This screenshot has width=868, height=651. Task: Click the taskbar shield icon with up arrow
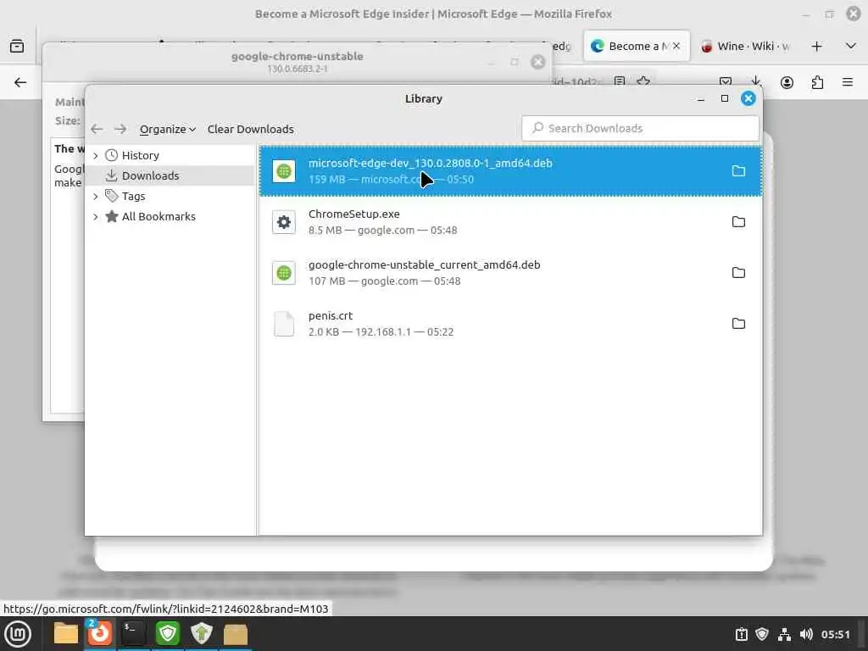pos(202,634)
